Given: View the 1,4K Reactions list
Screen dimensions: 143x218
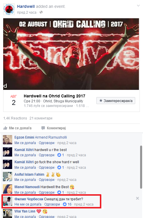Looking at the screenshot, I should (15, 118).
